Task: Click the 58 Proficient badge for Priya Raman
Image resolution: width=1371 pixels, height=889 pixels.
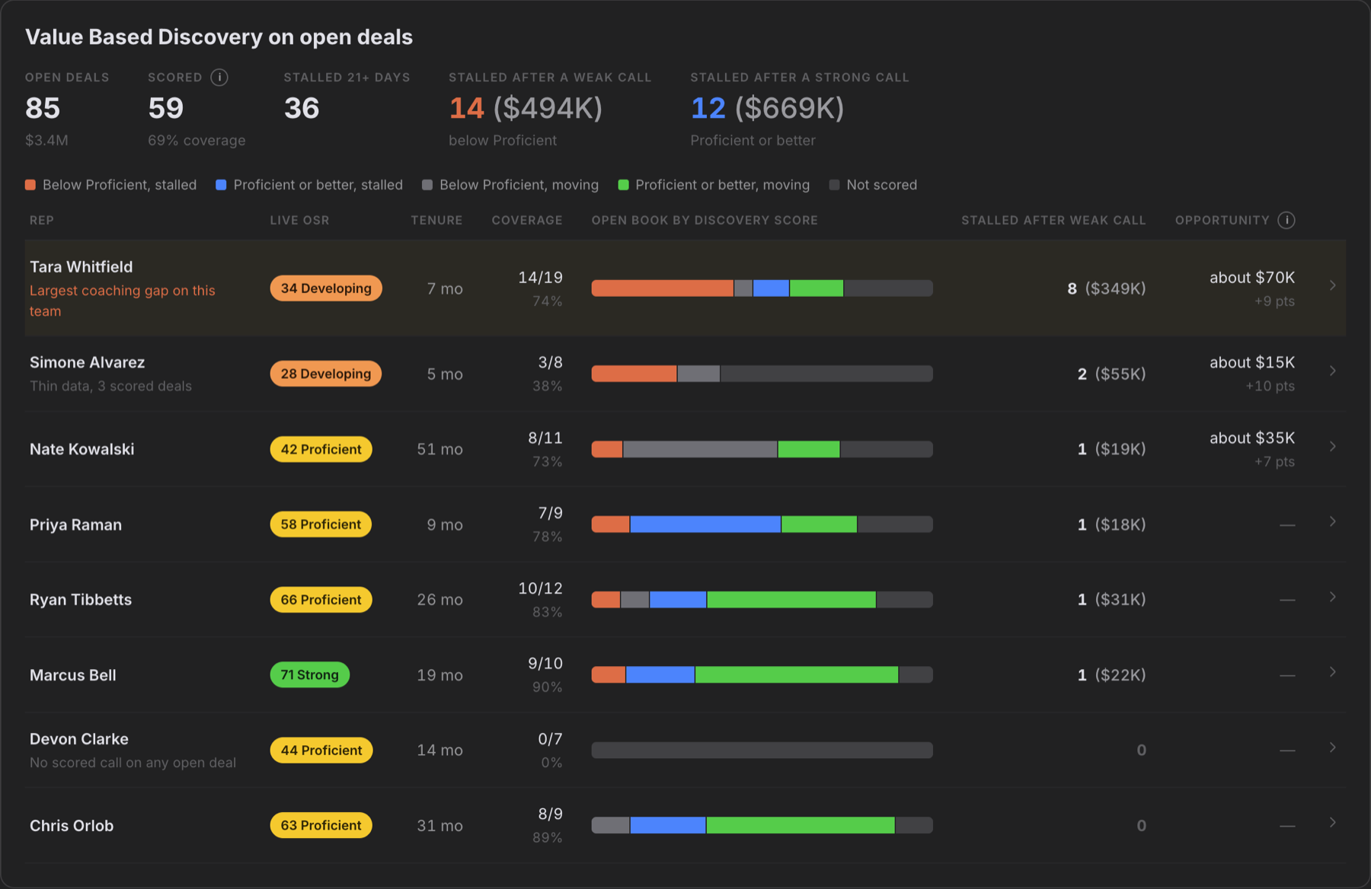Action: [321, 524]
